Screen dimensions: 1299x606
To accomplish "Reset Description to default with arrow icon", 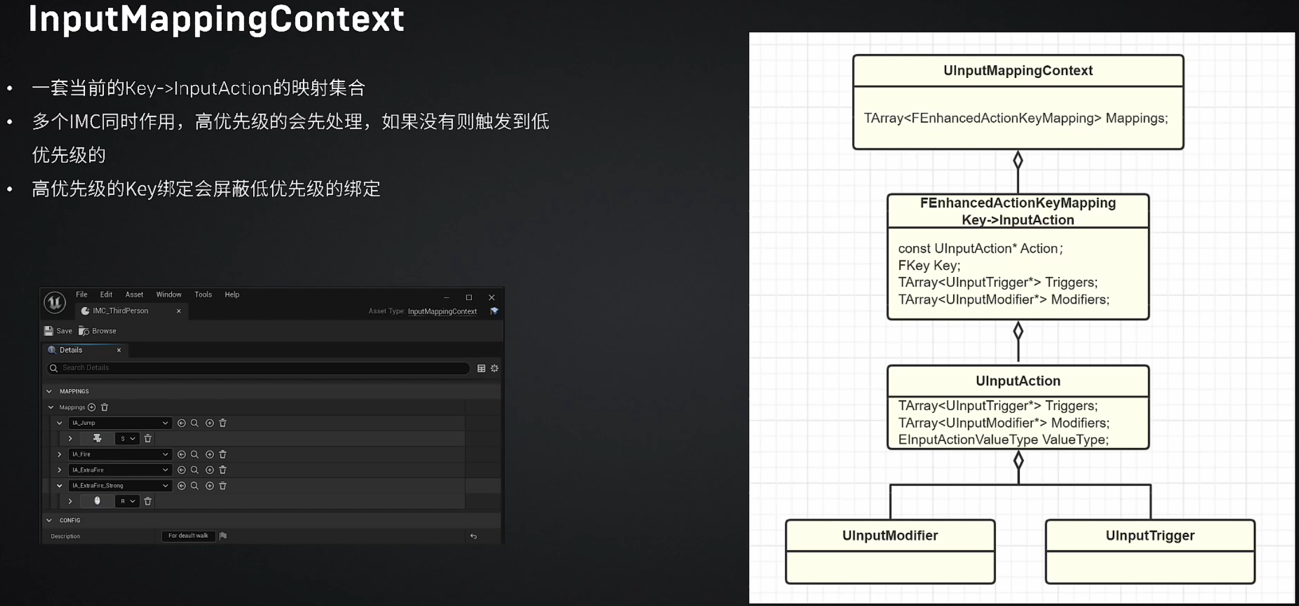I will (x=474, y=536).
